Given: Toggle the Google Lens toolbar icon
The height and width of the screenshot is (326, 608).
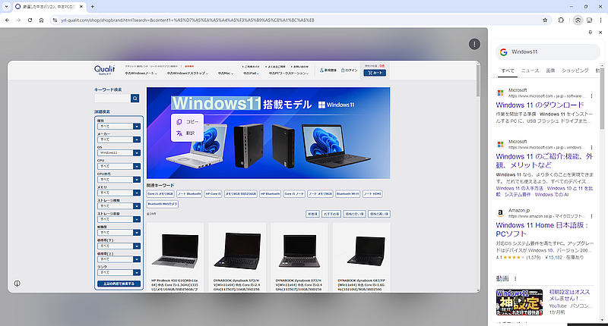Looking at the screenshot, I should coord(578,20).
